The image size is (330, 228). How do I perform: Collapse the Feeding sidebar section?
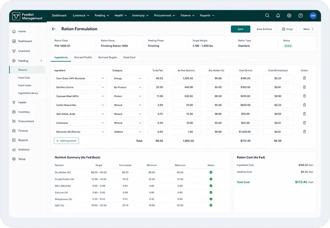point(41,61)
